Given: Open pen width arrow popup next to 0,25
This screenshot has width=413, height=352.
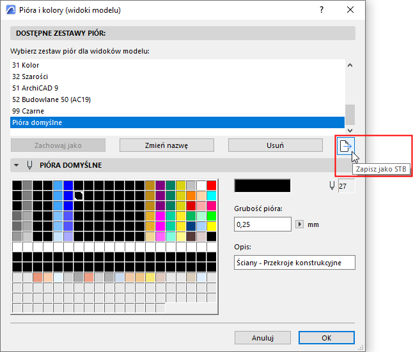Looking at the screenshot, I should click(x=299, y=224).
